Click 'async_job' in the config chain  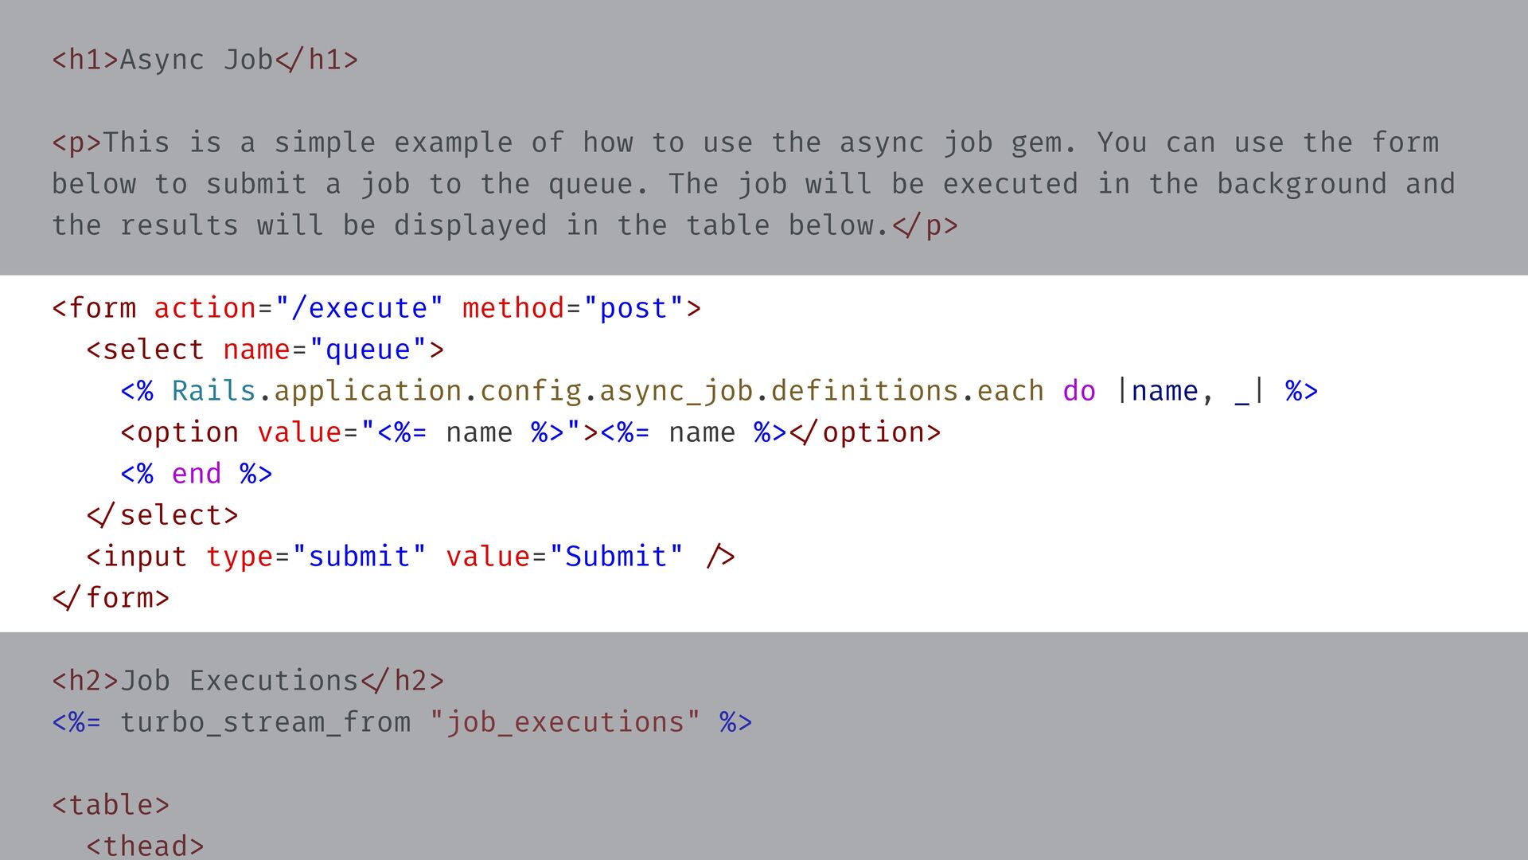[676, 391]
